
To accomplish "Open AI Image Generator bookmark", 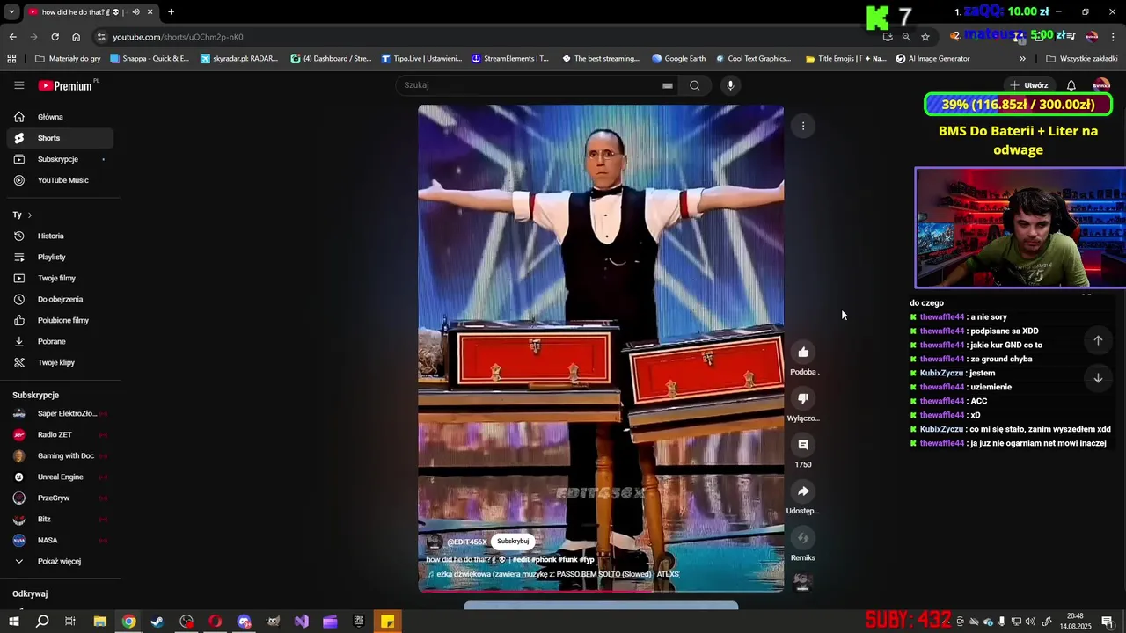I will click(932, 59).
